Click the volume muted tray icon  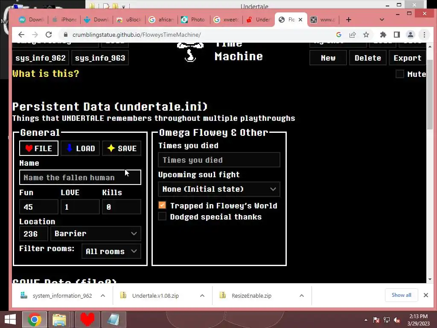pyautogui.click(x=397, y=320)
